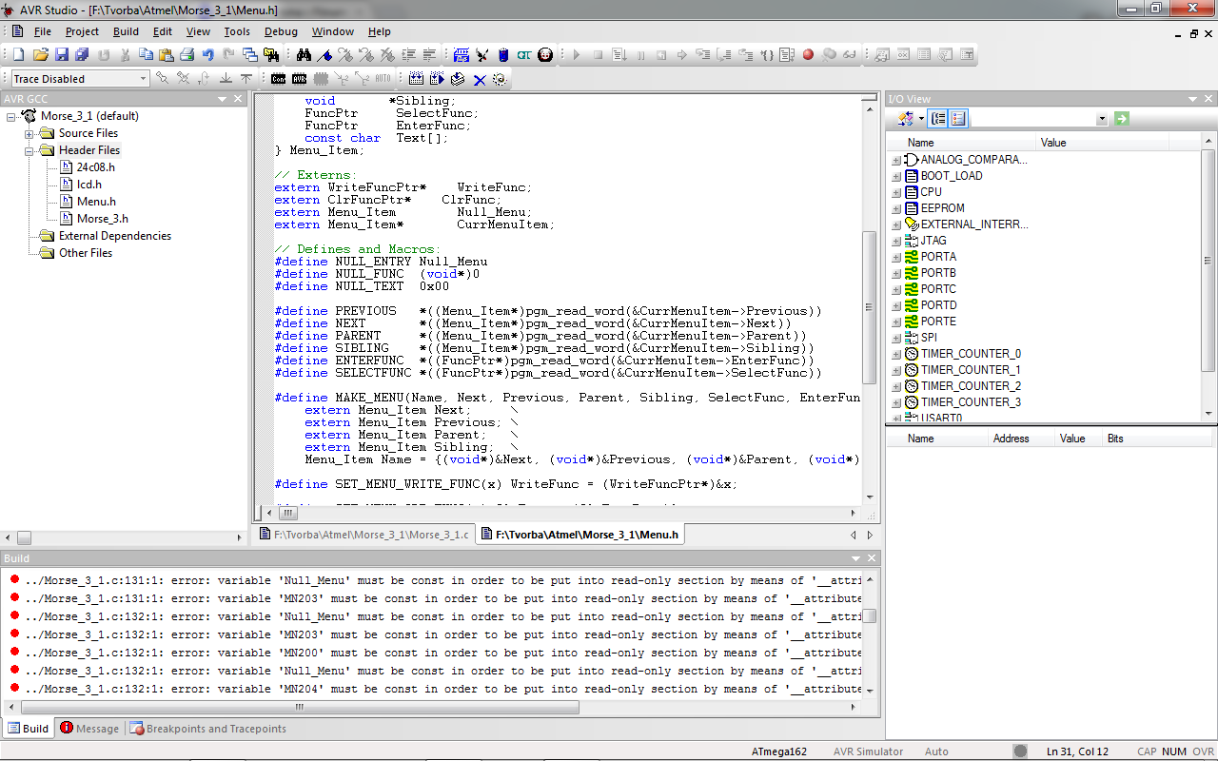Open the File menu
The image size is (1218, 761).
(x=43, y=31)
